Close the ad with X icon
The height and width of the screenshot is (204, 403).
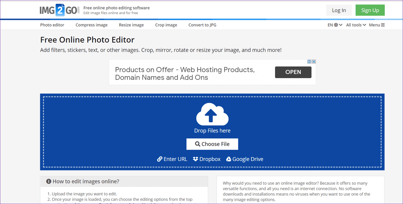coord(314,62)
